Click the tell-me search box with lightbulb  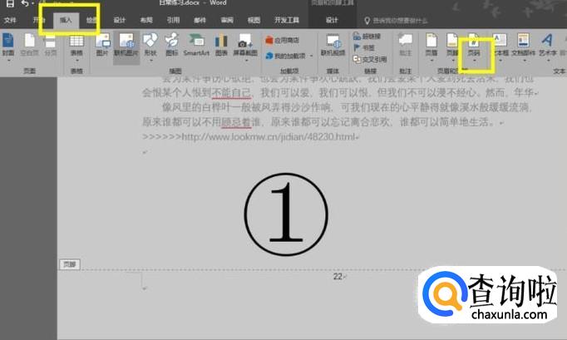pos(396,21)
